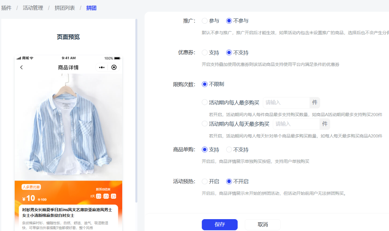Screen dimensions: 389x231
Task: Go to 拼团列表 breadcrumb
Action: coord(65,8)
